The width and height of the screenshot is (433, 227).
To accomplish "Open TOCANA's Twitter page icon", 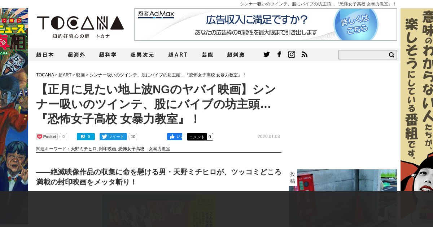I will pos(266,54).
